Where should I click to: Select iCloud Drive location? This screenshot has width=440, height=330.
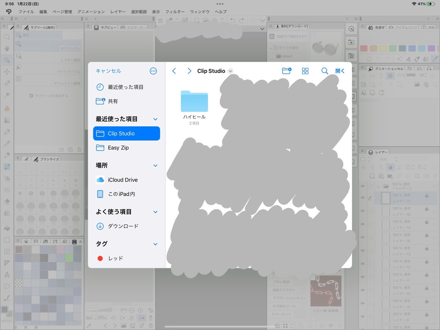126,180
